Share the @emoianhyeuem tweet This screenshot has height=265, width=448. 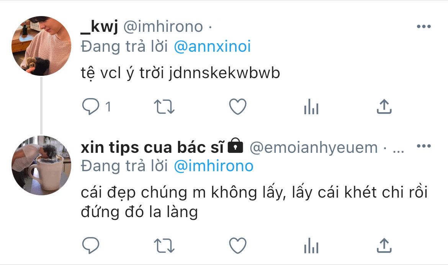[384, 245]
